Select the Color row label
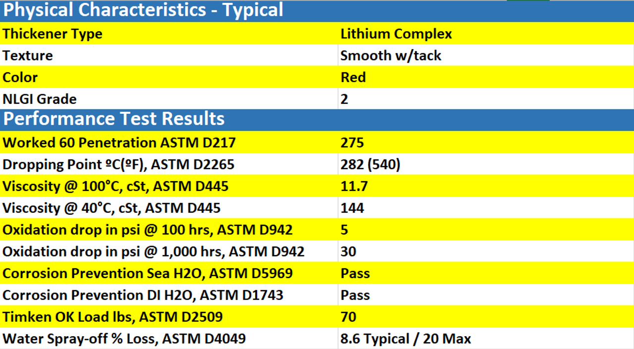 point(20,77)
